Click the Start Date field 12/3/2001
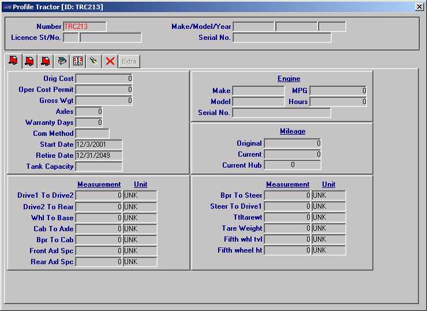Viewport: 427px width, 311px height. (99, 145)
